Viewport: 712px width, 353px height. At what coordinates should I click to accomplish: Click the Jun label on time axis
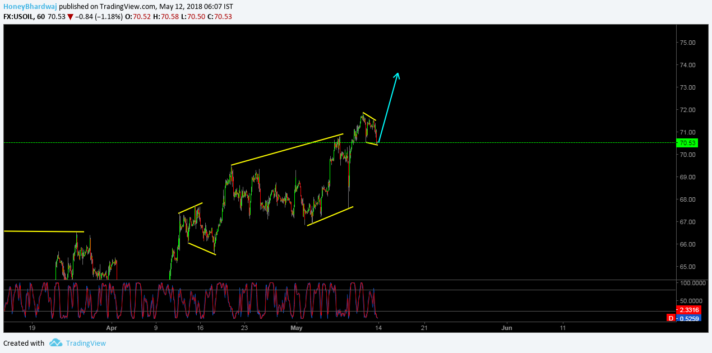tap(507, 328)
